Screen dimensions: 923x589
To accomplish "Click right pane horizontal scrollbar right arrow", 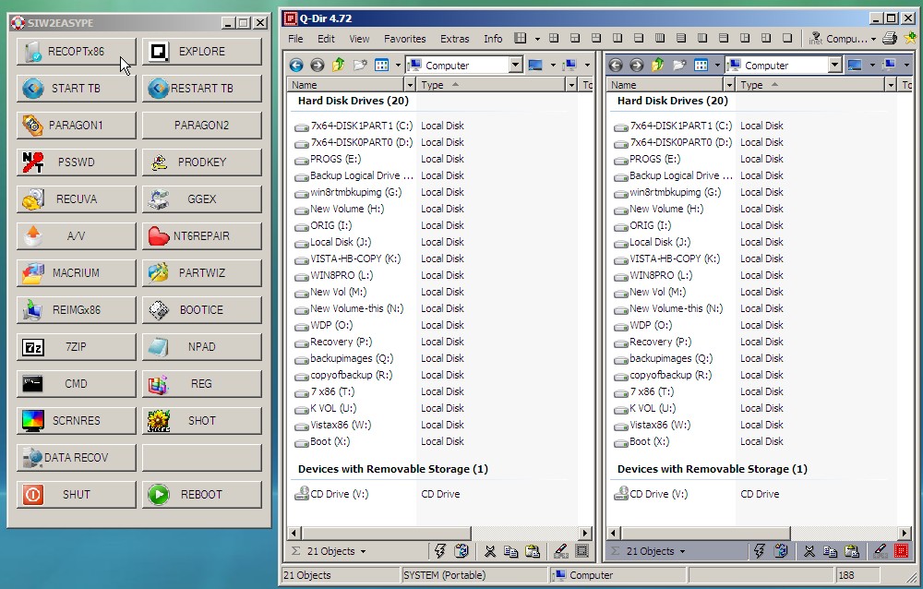I will (905, 533).
